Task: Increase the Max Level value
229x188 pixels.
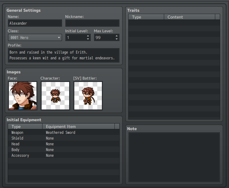Action: click(x=117, y=36)
